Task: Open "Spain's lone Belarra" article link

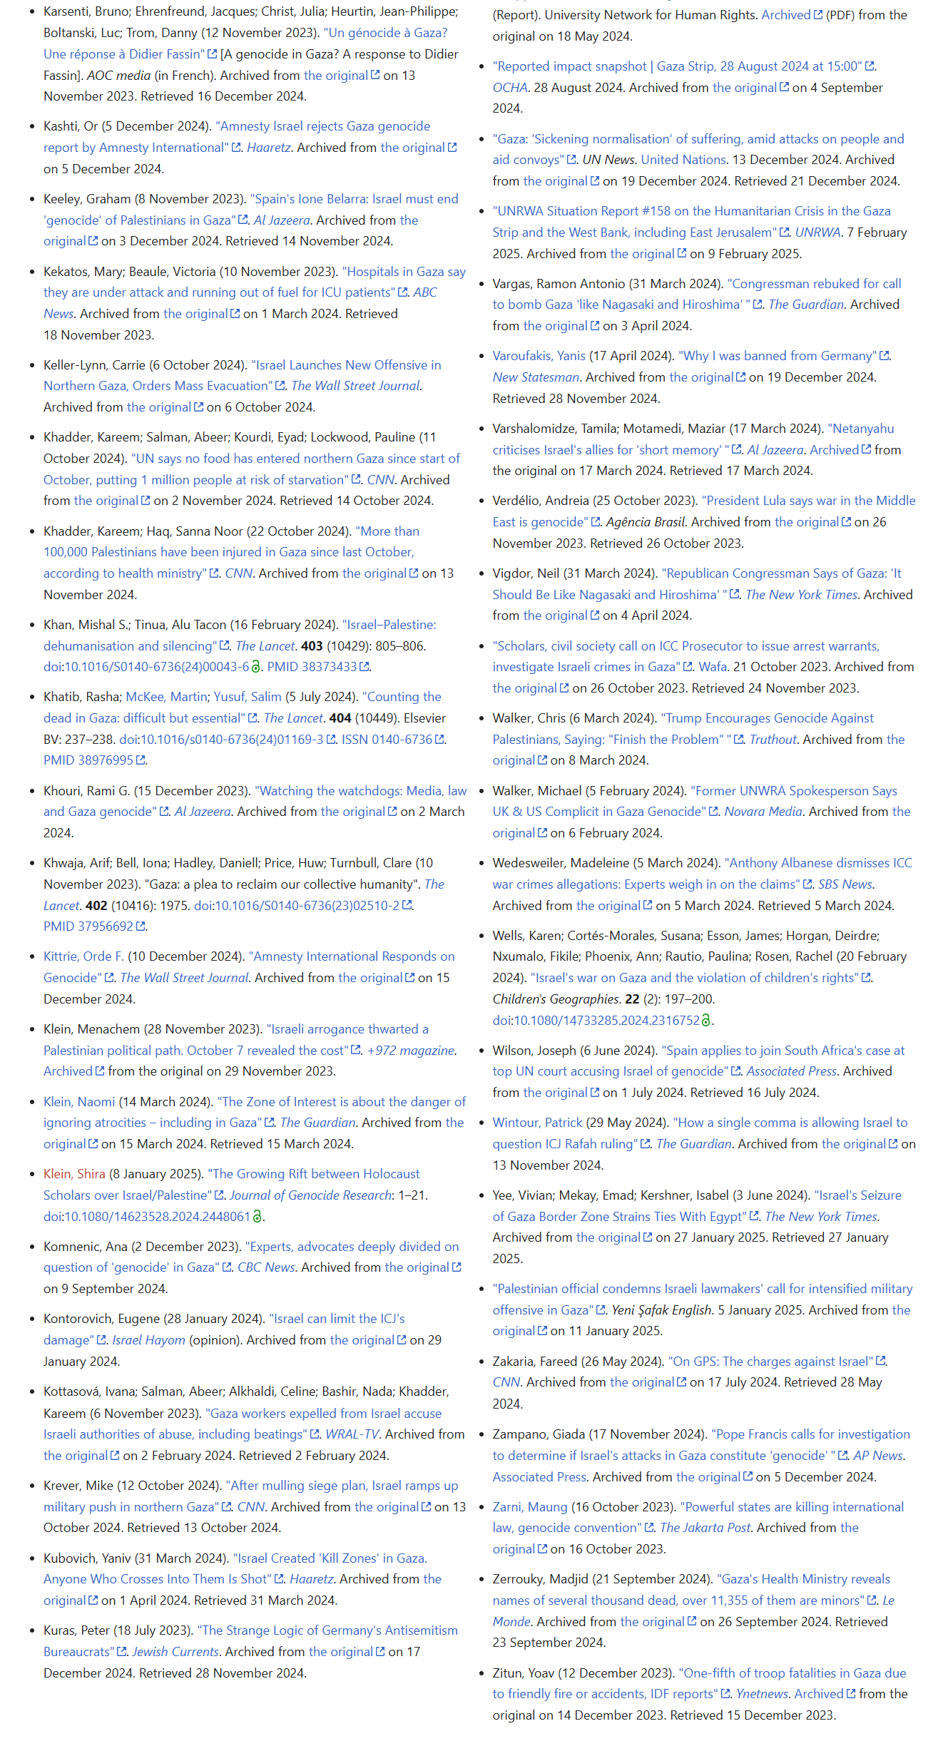Action: coord(251,210)
